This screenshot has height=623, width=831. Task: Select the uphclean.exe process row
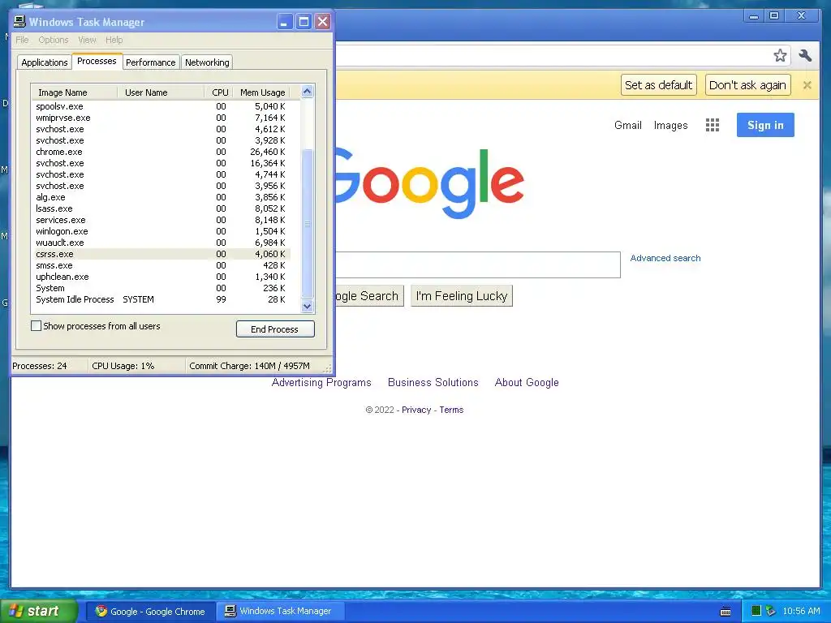[x=161, y=277]
